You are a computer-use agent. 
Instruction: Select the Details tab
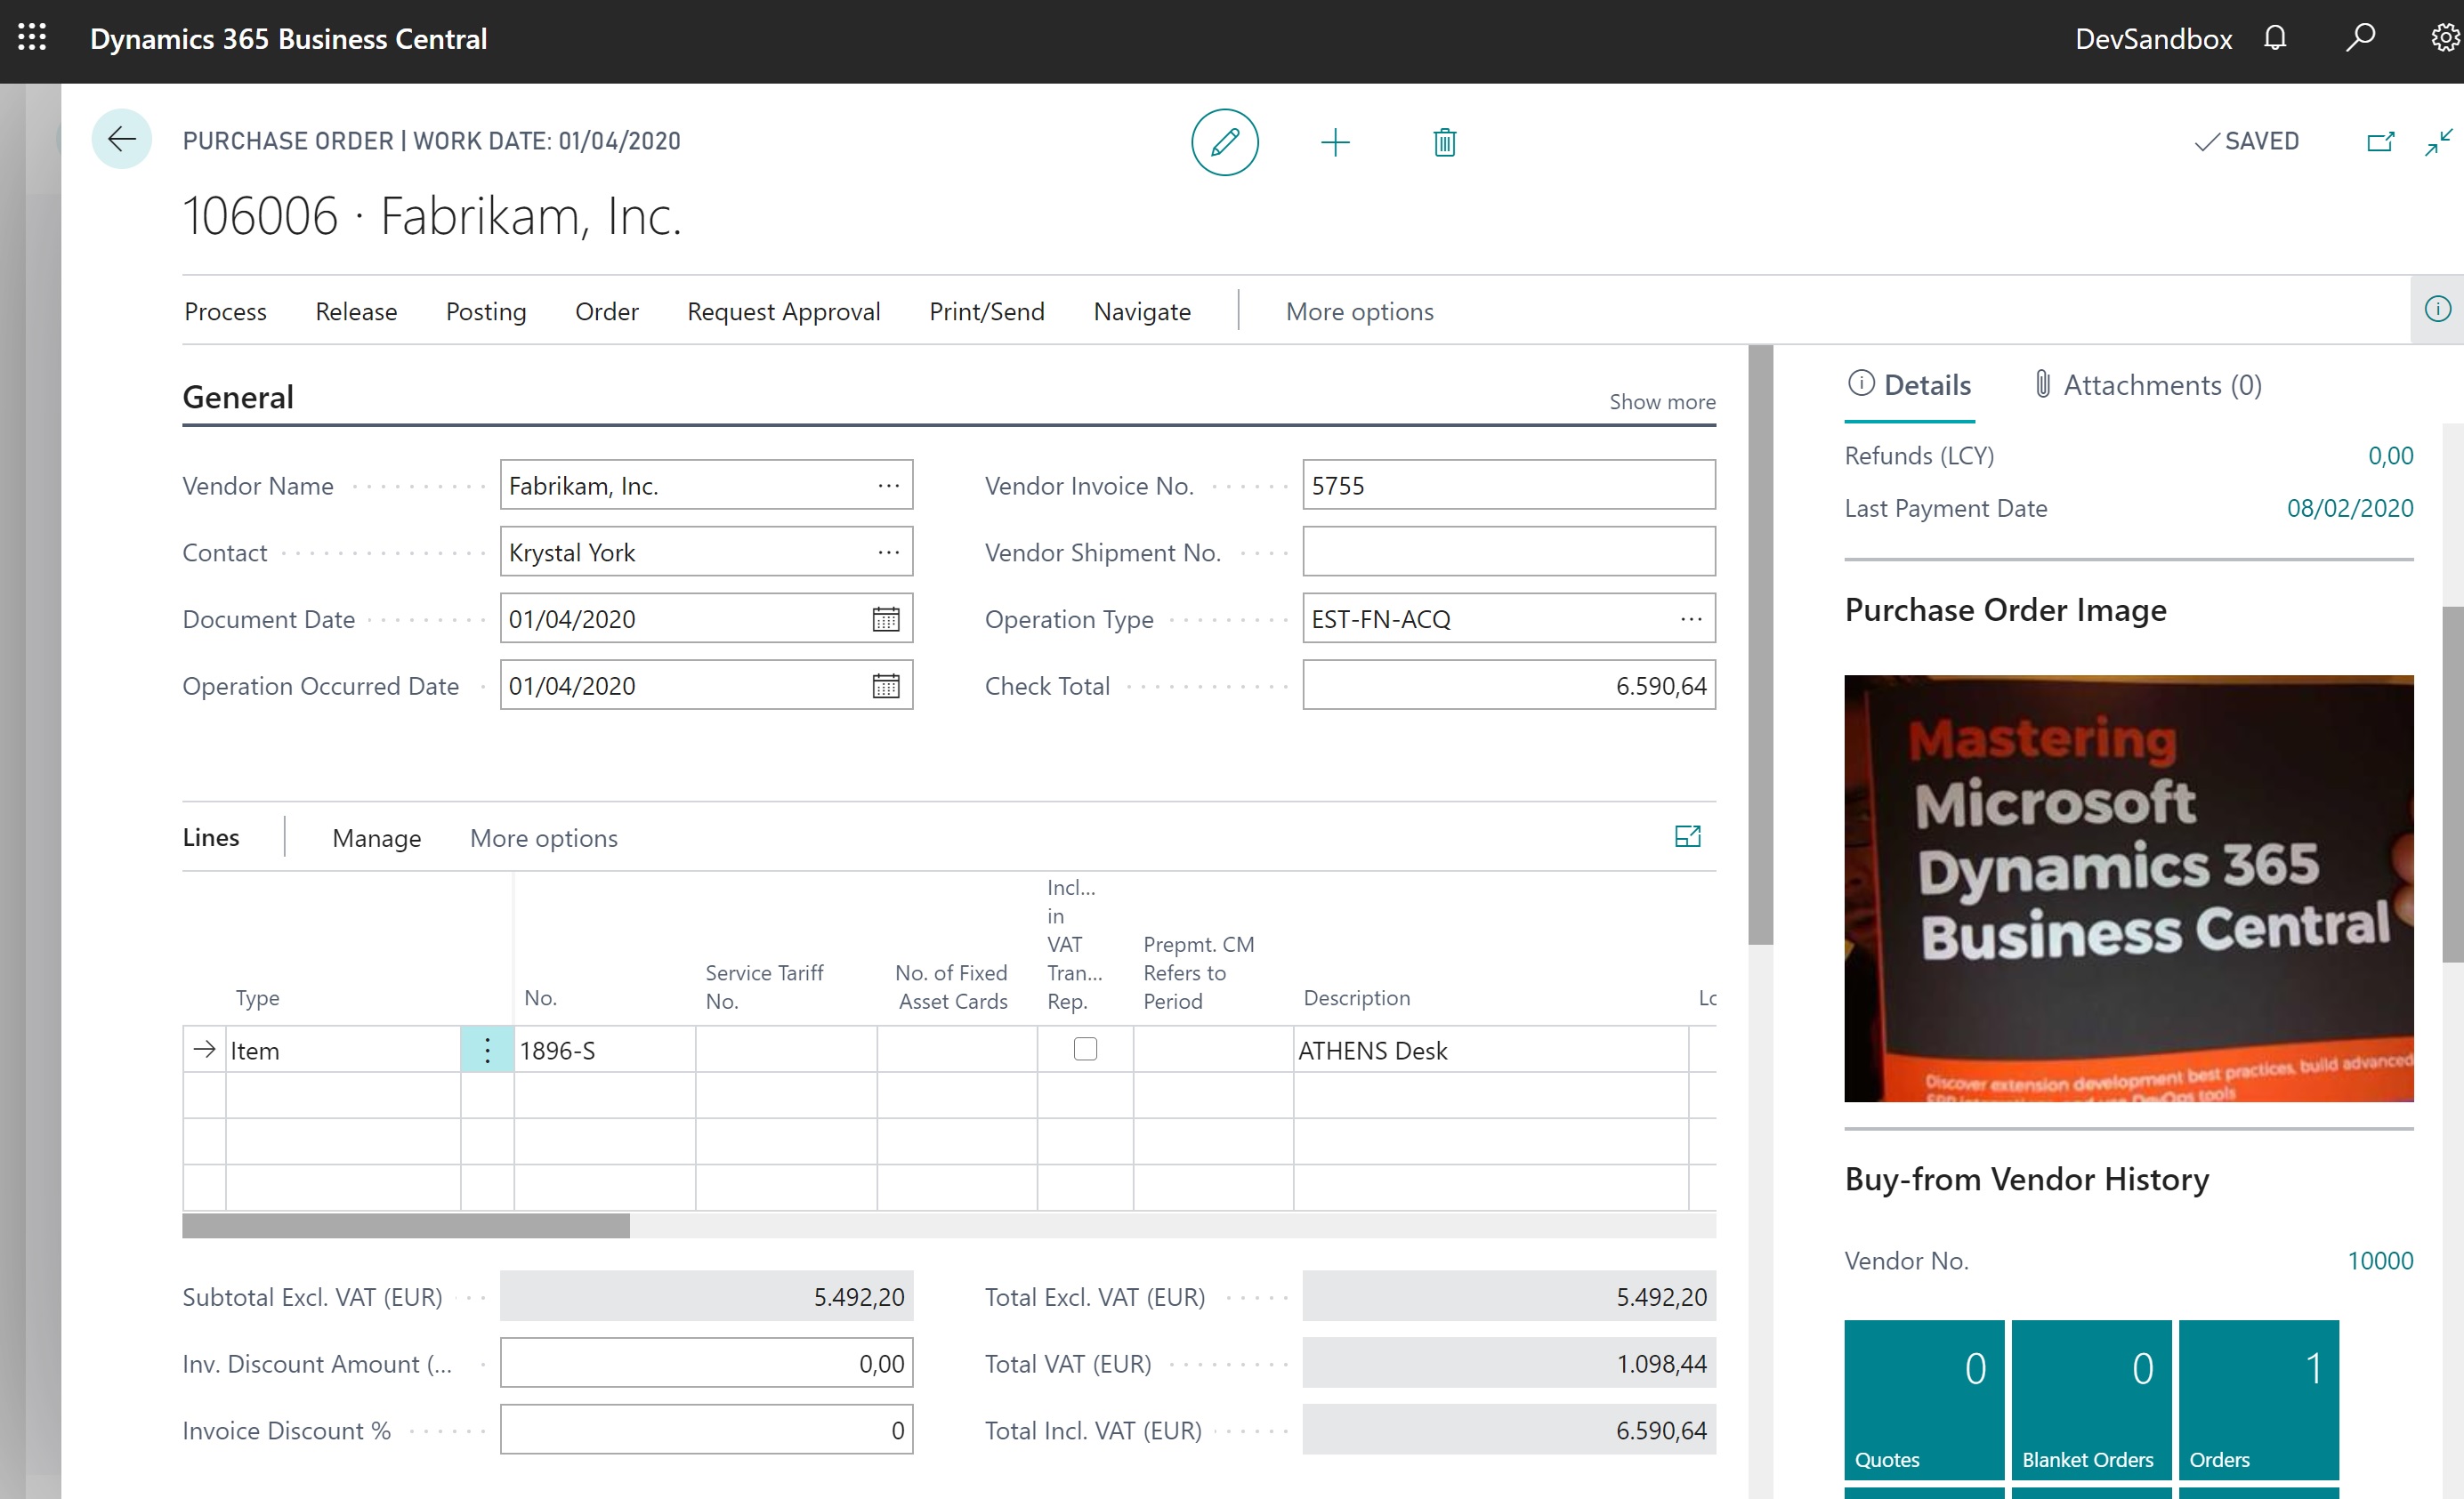coord(1909,385)
